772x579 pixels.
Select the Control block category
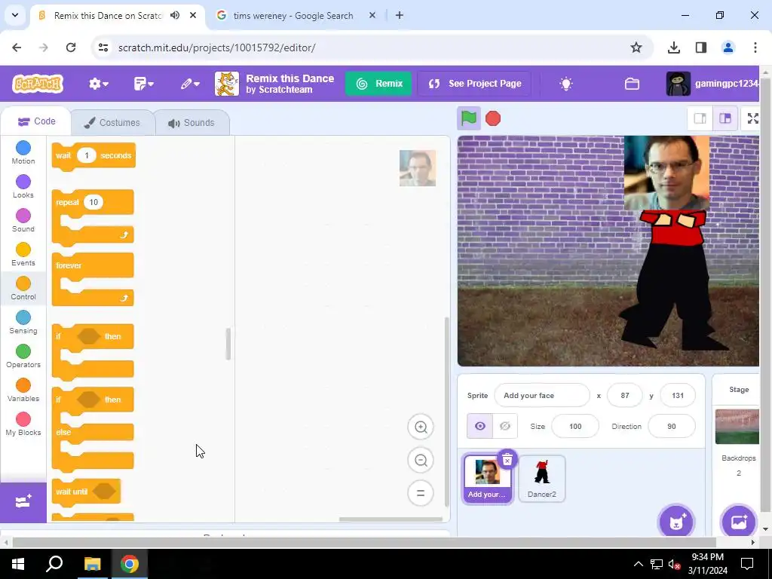click(x=23, y=289)
